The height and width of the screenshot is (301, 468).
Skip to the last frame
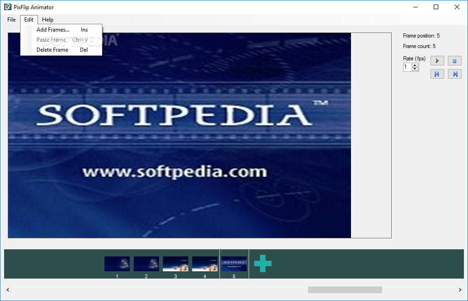tap(455, 74)
